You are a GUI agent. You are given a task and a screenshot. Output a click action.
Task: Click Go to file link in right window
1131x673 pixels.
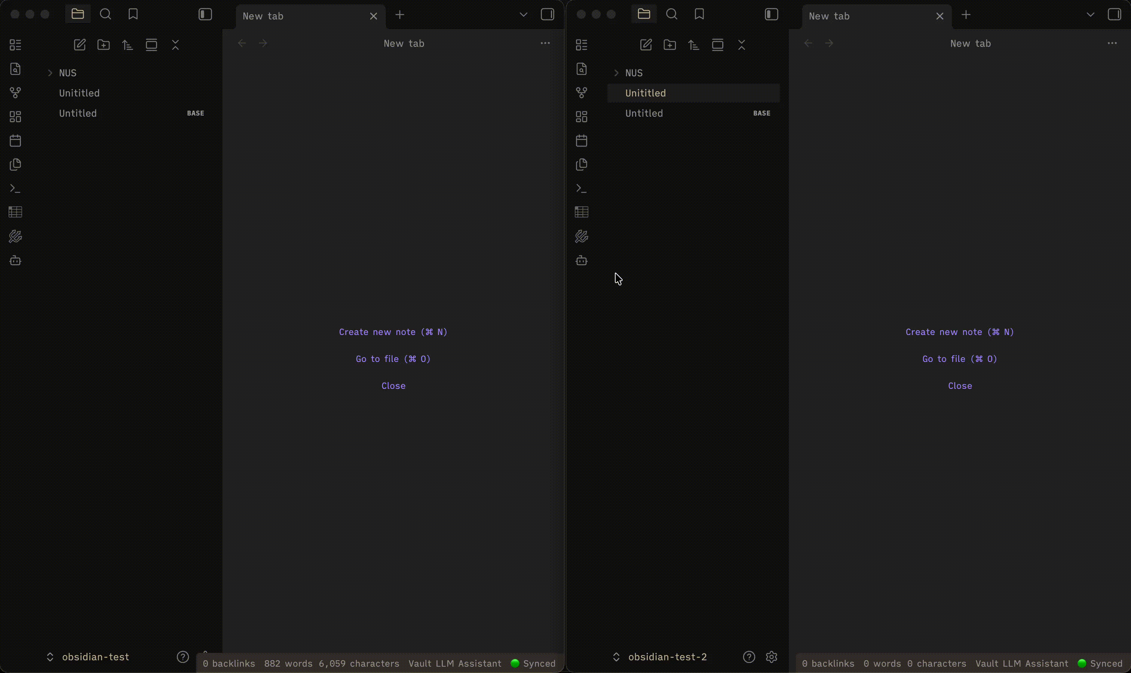[x=959, y=359]
